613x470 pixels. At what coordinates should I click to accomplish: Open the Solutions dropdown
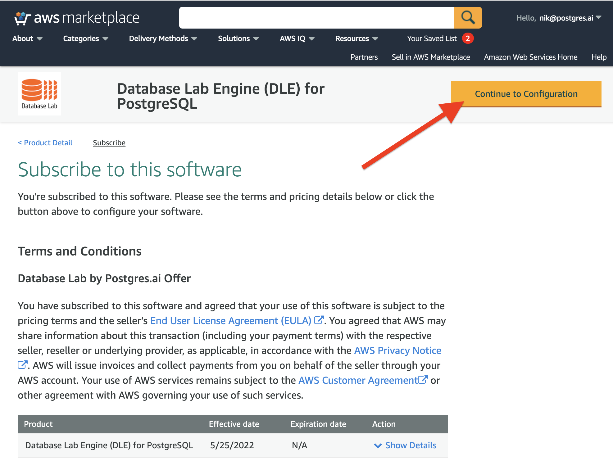238,38
